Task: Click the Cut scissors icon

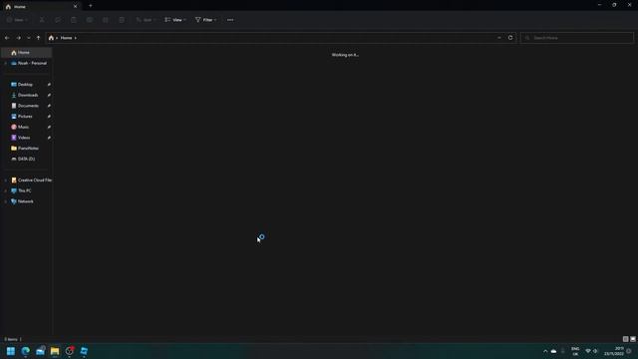Action: tap(42, 20)
